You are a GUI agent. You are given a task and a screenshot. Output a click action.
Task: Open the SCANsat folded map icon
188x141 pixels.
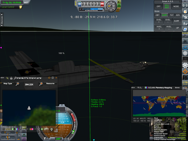185,77
